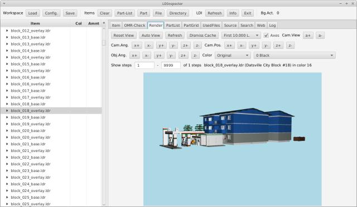The width and height of the screenshot is (357, 207).
Task: Open the 0 Black color dropdown
Action: (295, 56)
